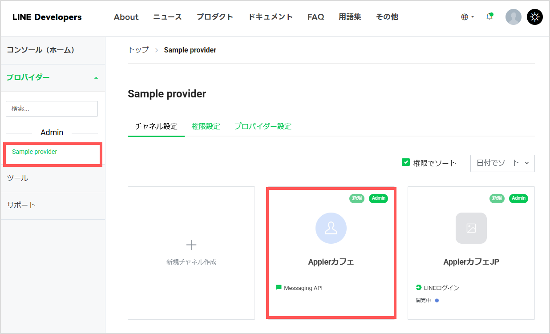Click the blue 開発中 status dot
The image size is (550, 334).
point(437,300)
